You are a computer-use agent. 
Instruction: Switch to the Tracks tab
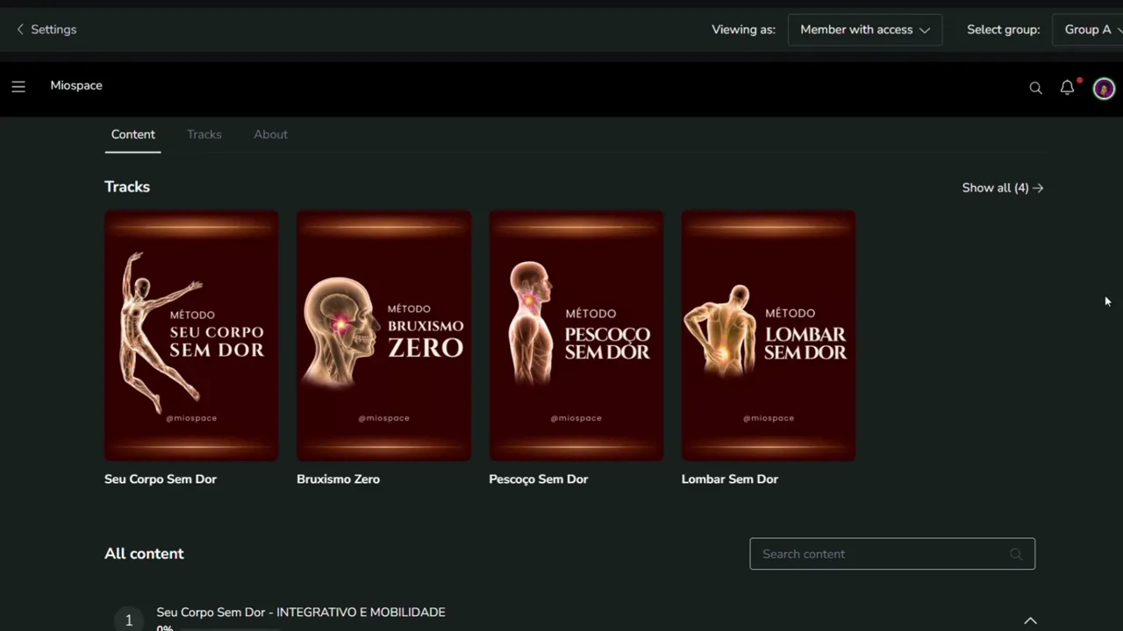click(x=204, y=134)
